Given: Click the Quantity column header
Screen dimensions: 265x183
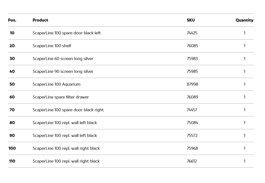Looking at the screenshot, I should point(244,20).
